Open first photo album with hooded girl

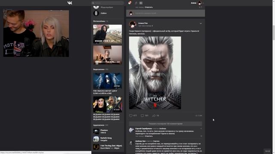pos(107,34)
